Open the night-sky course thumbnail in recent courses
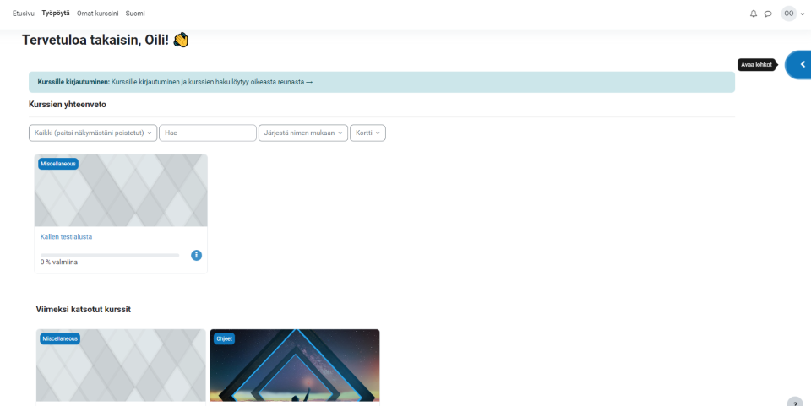The width and height of the screenshot is (811, 406). 295,365
